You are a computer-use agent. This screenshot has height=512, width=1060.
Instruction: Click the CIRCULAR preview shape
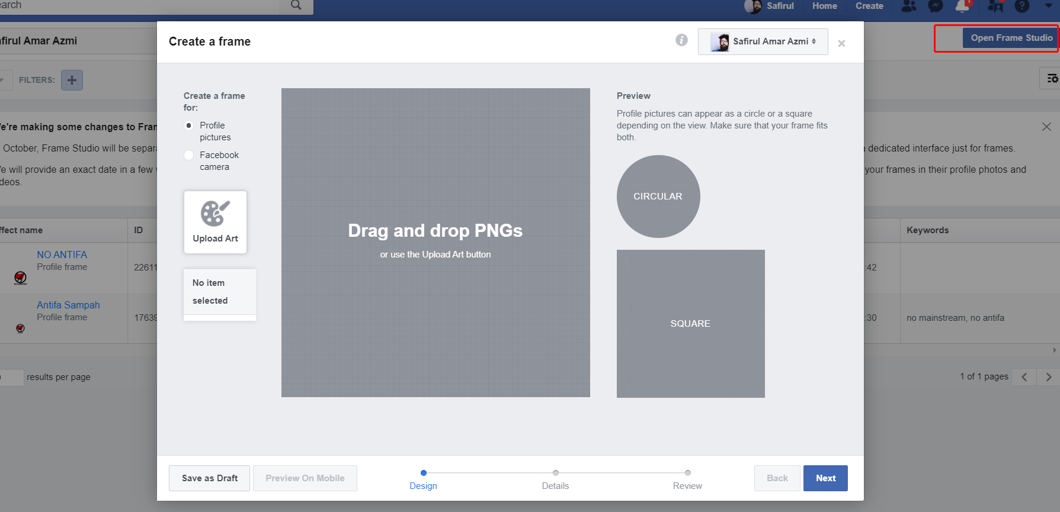(x=658, y=197)
